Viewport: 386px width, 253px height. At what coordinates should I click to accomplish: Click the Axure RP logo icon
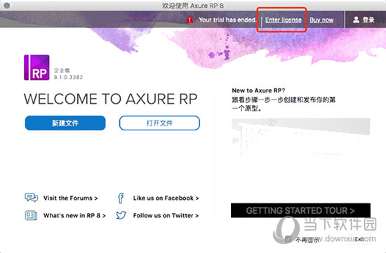[x=36, y=67]
